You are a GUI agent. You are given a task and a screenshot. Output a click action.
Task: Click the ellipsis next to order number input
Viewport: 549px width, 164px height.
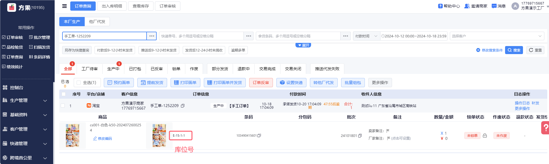point(152,36)
